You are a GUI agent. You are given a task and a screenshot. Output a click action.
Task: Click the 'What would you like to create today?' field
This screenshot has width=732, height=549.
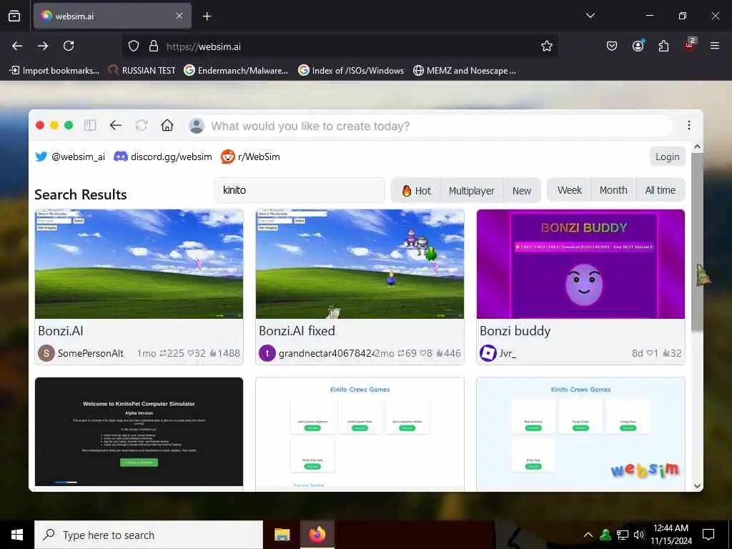point(430,126)
